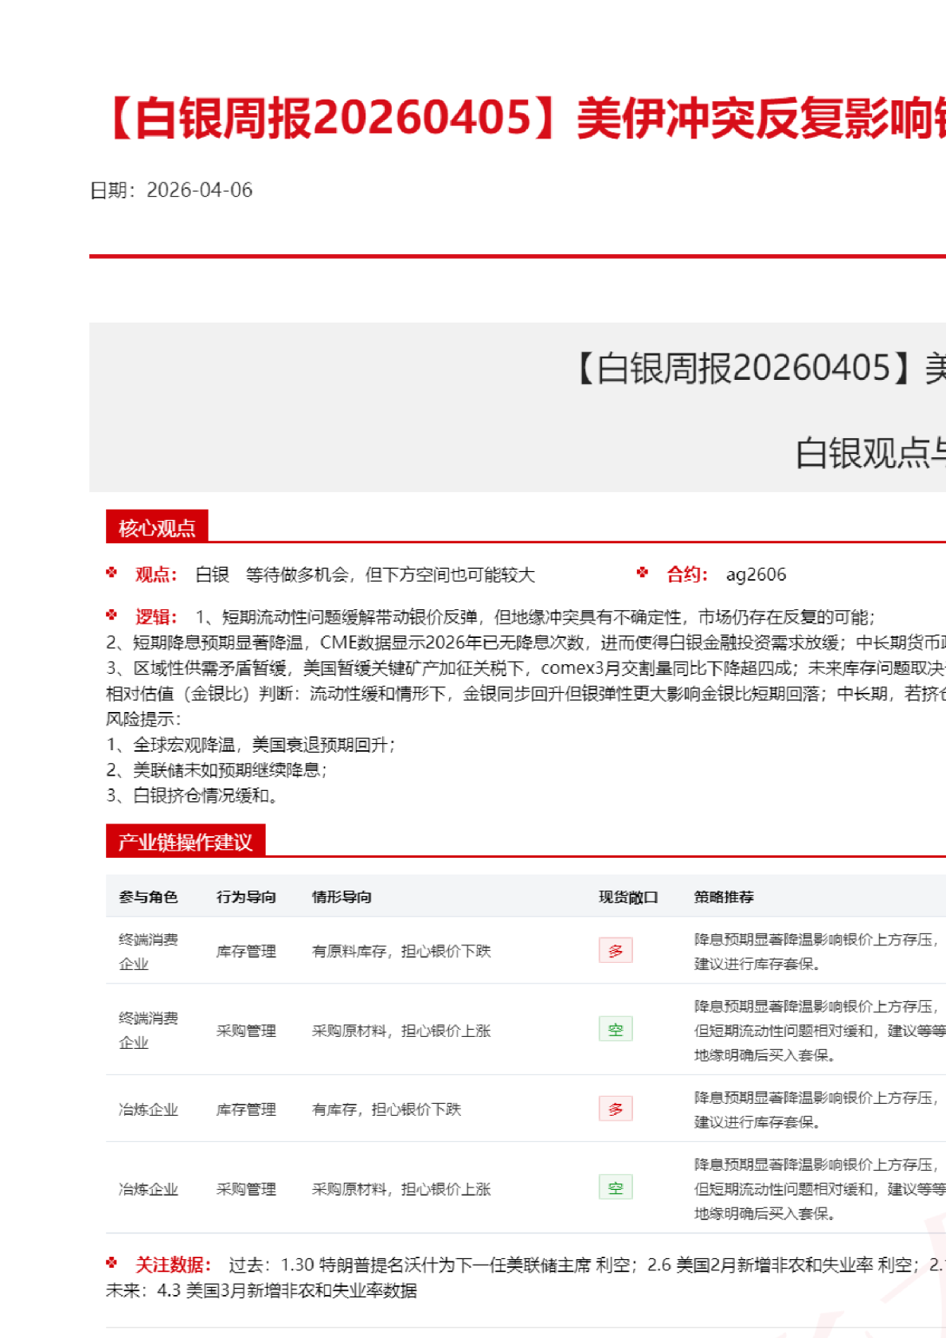This screenshot has height=1338, width=946.
Task: Click the 参与角色 column header
Action: coord(148,898)
